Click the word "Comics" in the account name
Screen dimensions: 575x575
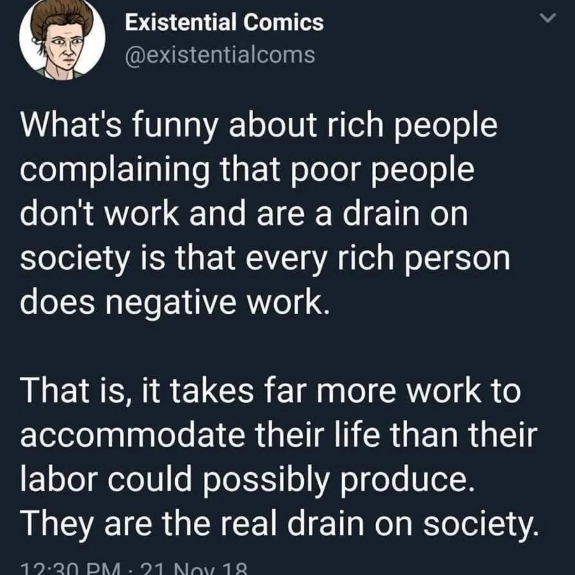click(283, 22)
